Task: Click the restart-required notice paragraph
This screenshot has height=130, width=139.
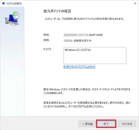Action: point(87,104)
